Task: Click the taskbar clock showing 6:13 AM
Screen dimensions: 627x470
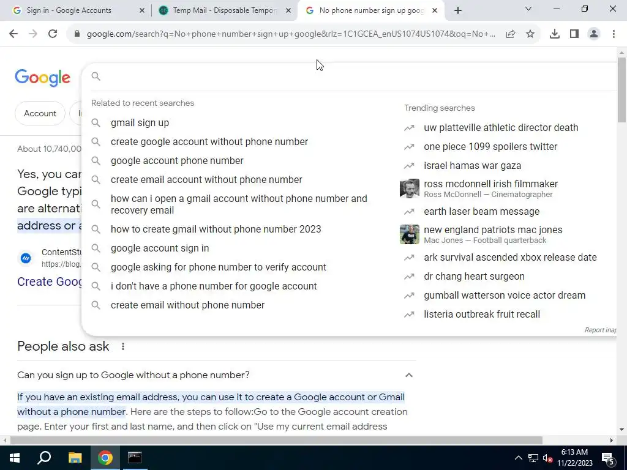Action: 574,458
